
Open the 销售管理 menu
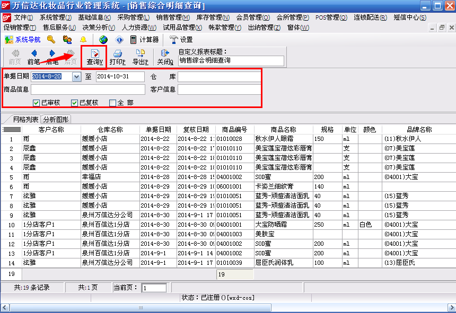173,17
